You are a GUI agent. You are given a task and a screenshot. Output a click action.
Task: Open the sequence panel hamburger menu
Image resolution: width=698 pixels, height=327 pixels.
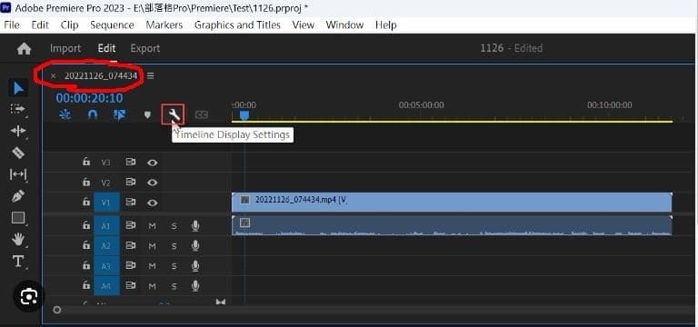click(x=151, y=76)
